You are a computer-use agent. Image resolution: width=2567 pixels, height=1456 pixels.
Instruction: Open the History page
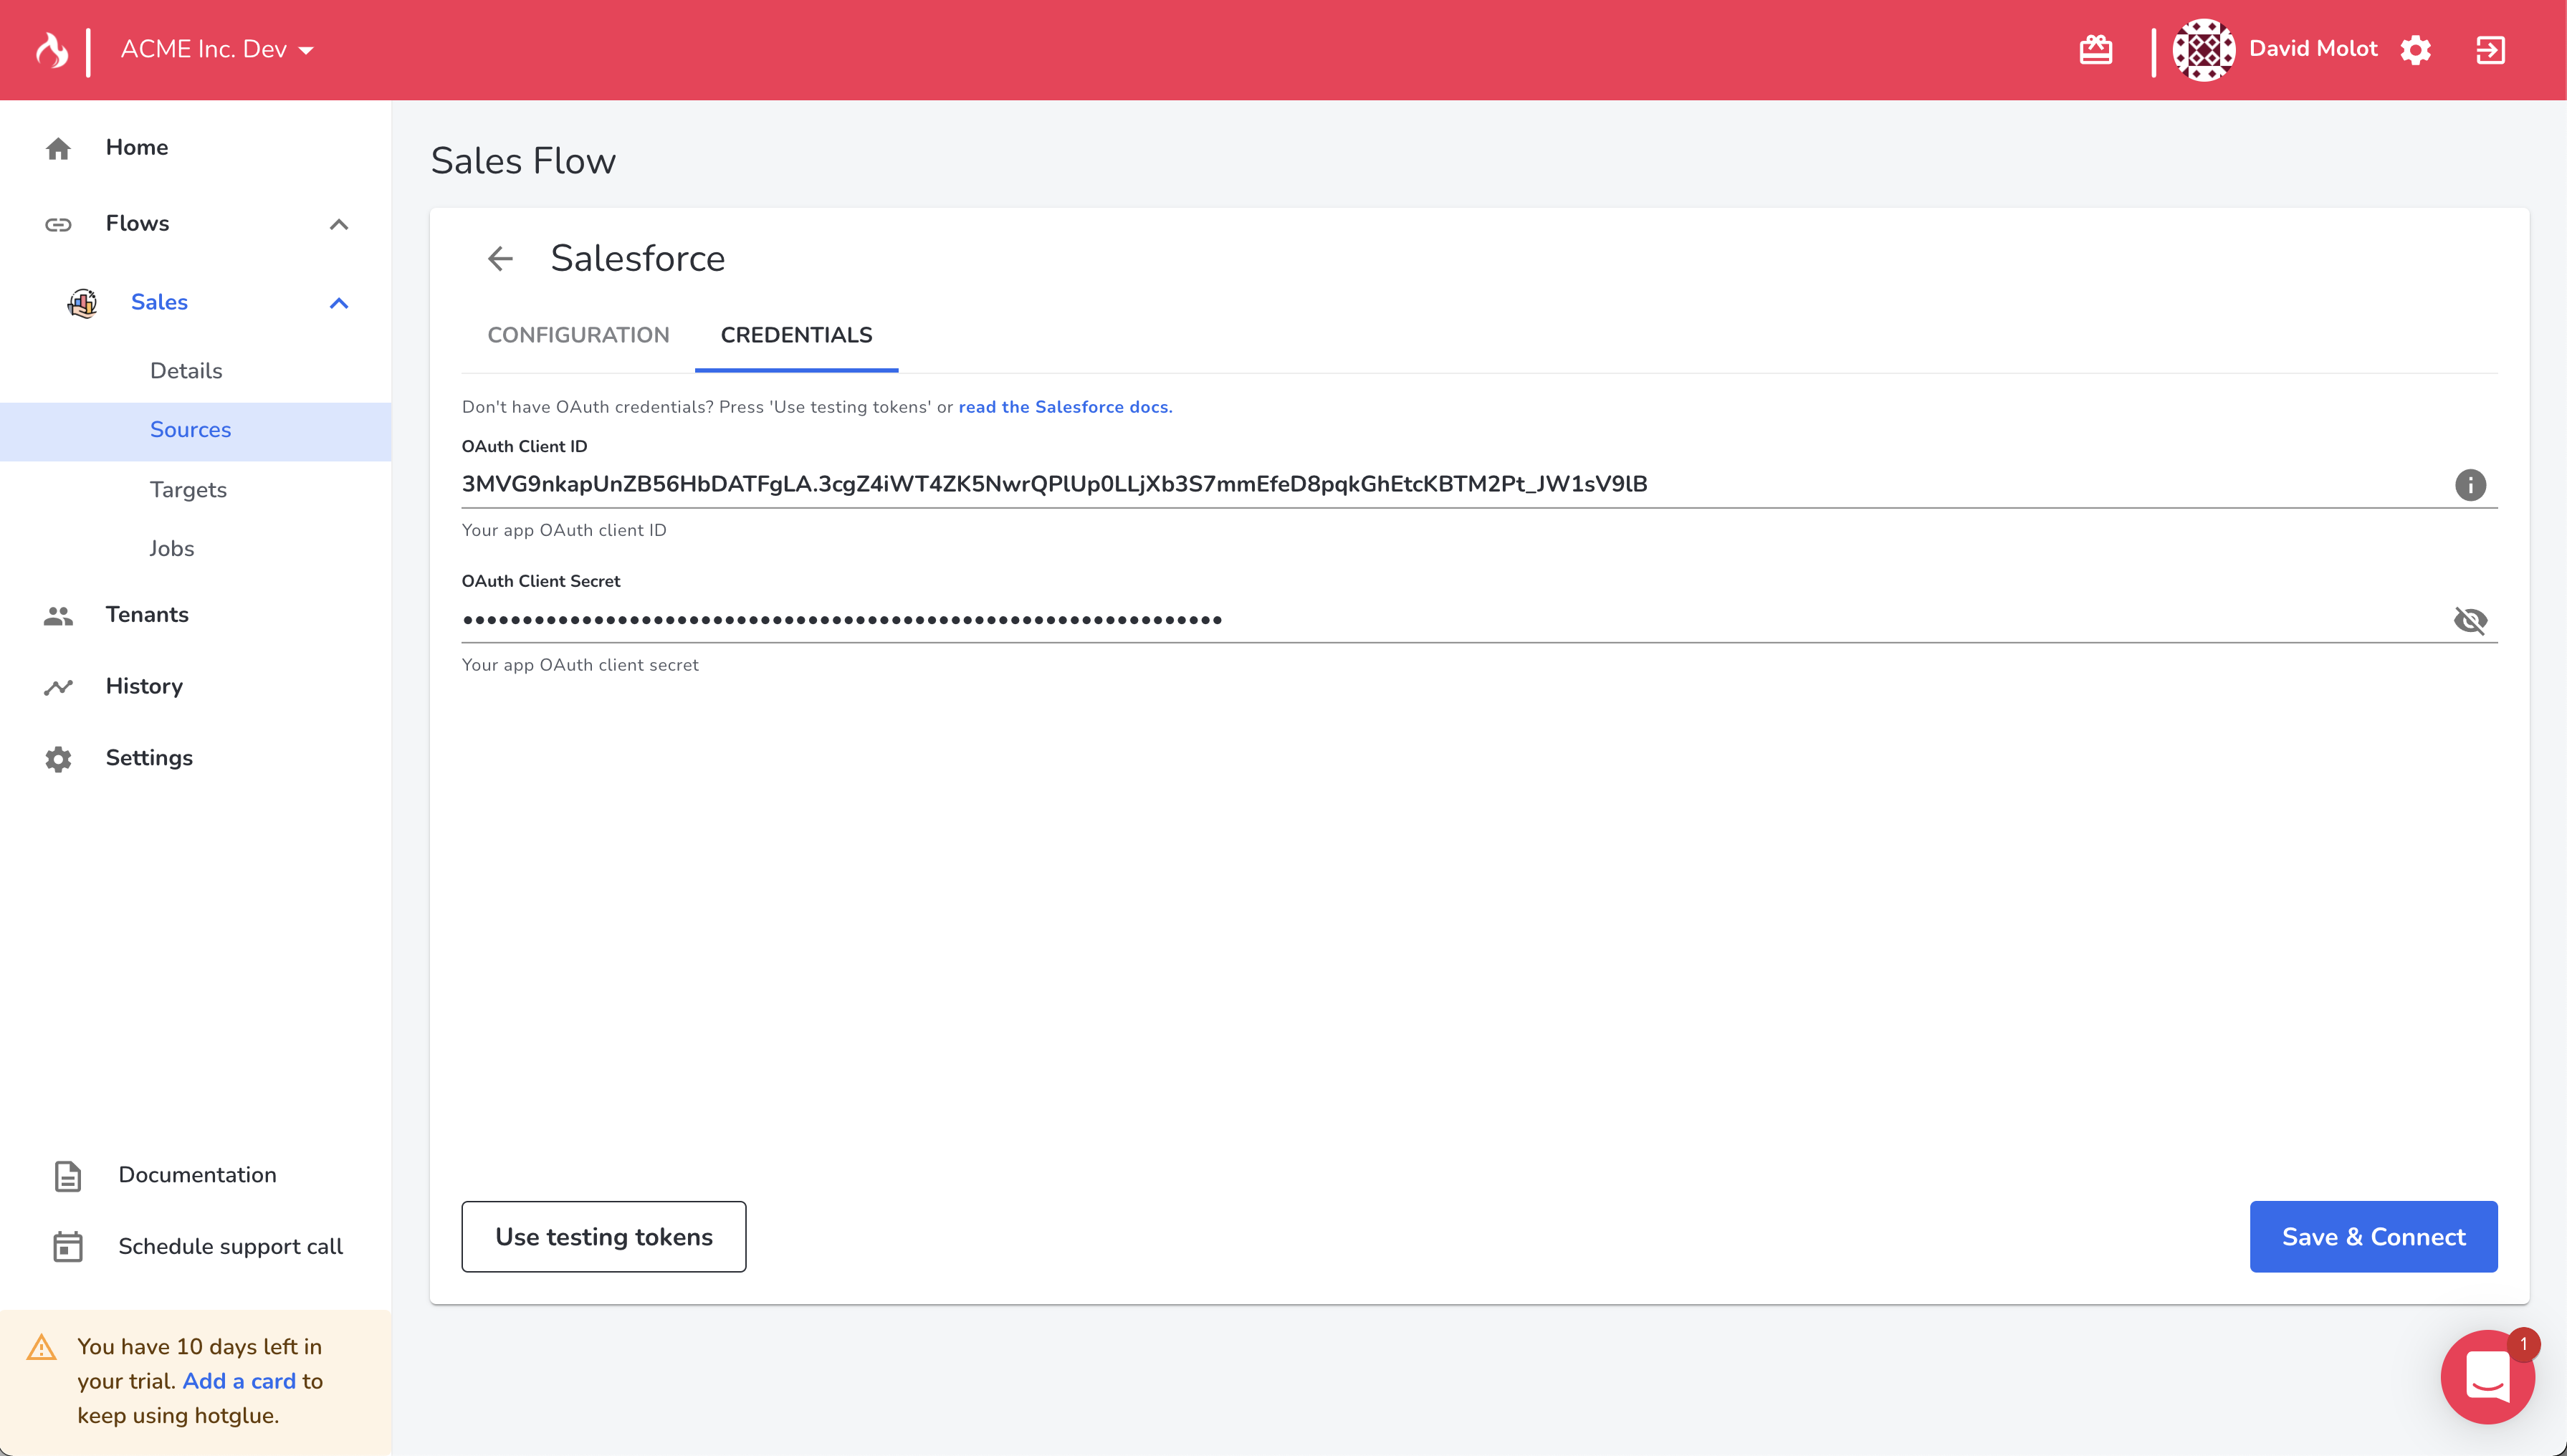[144, 686]
